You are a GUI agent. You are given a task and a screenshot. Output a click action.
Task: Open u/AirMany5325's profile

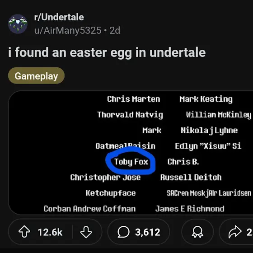[68, 30]
